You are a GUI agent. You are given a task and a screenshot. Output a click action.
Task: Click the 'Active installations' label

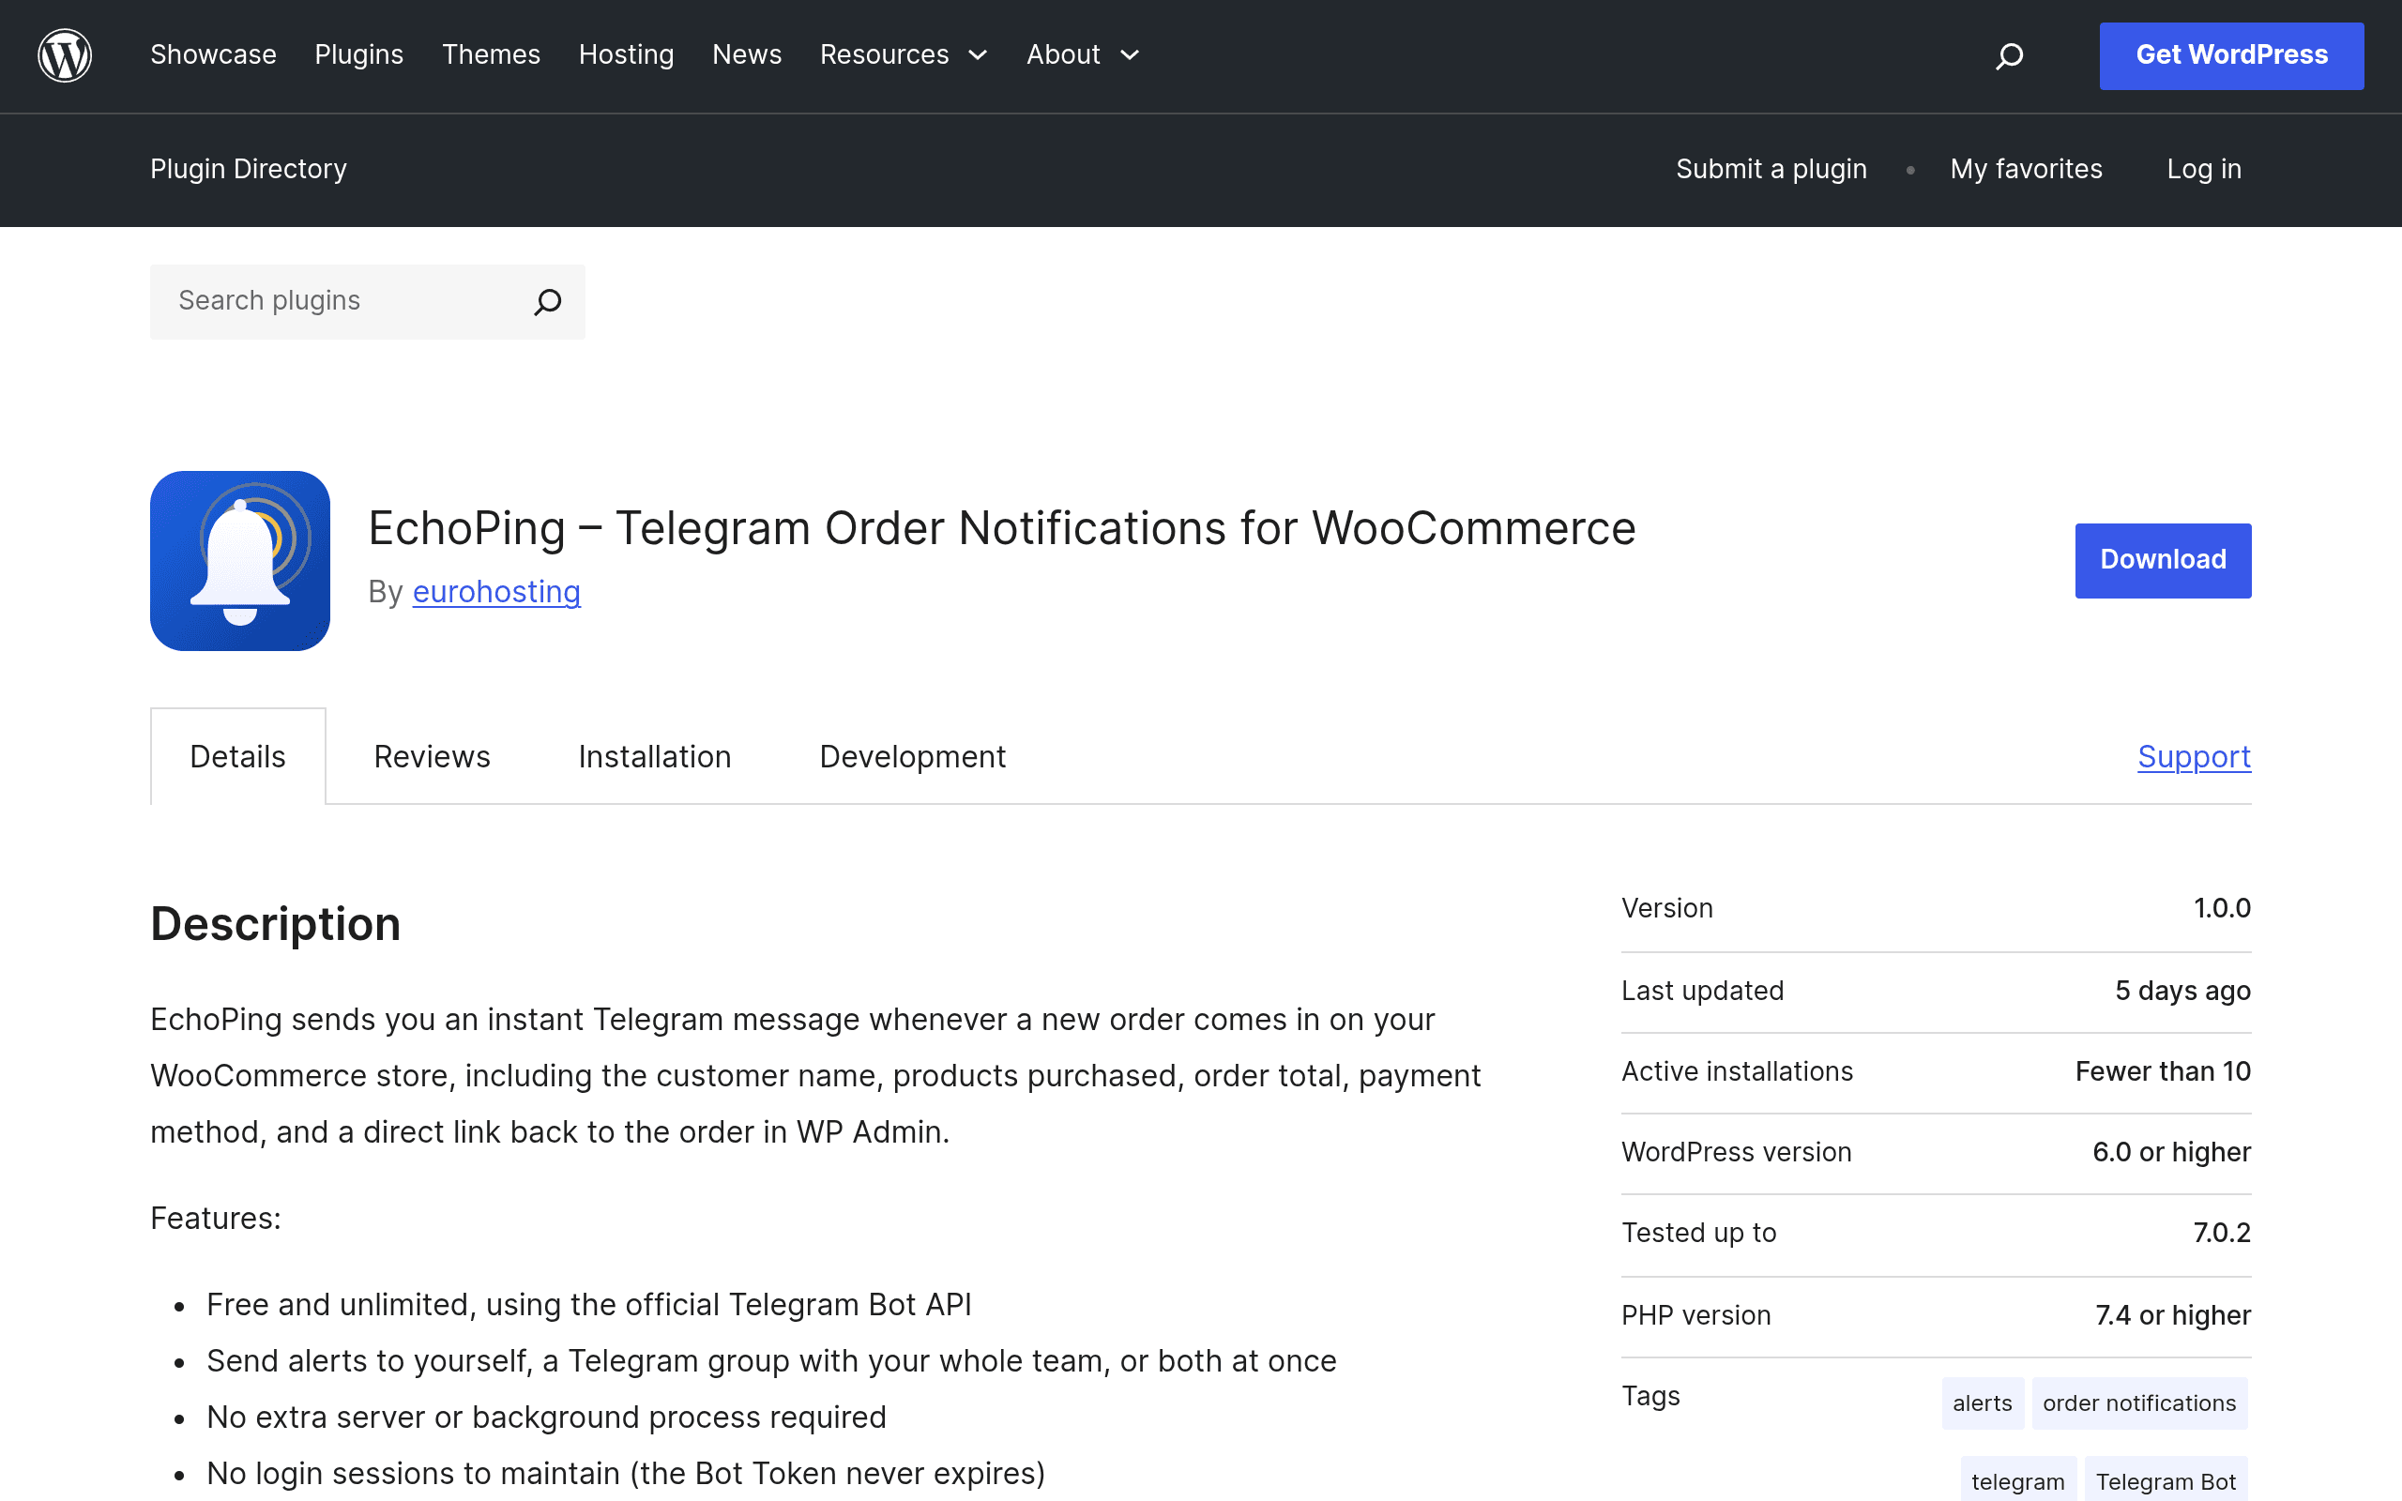[1737, 1071]
